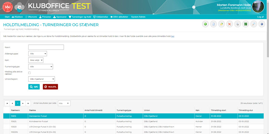Follow the 'her' link in the notice

pyautogui.click(x=172, y=36)
